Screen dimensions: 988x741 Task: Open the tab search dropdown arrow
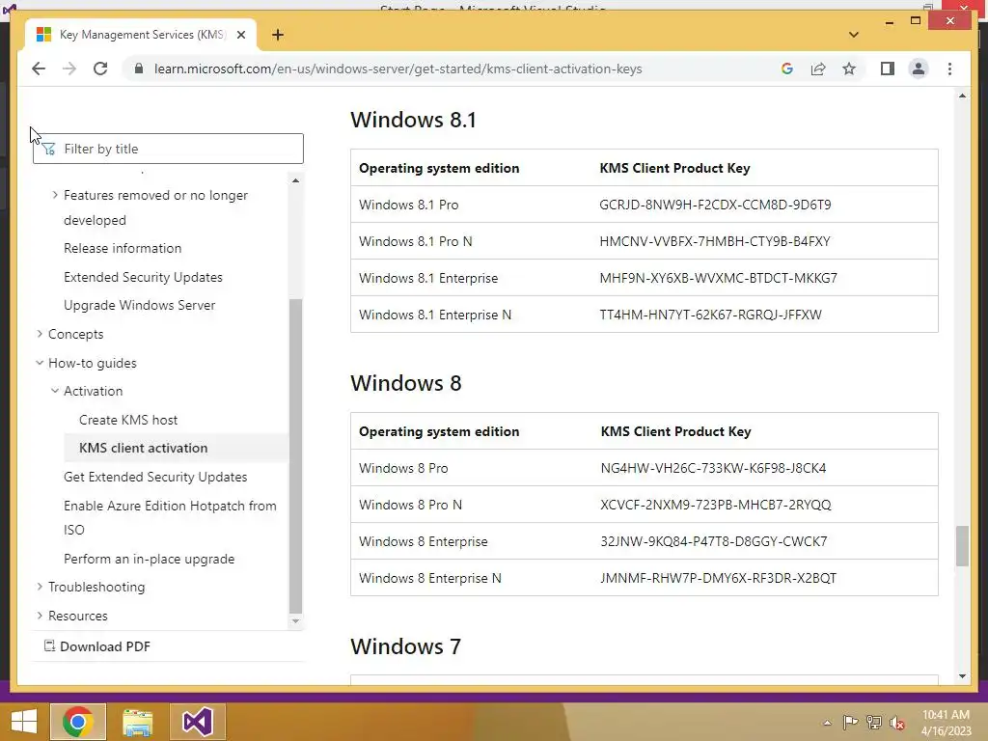coord(854,35)
